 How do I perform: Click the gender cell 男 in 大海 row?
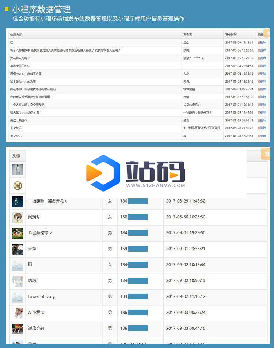(110, 249)
